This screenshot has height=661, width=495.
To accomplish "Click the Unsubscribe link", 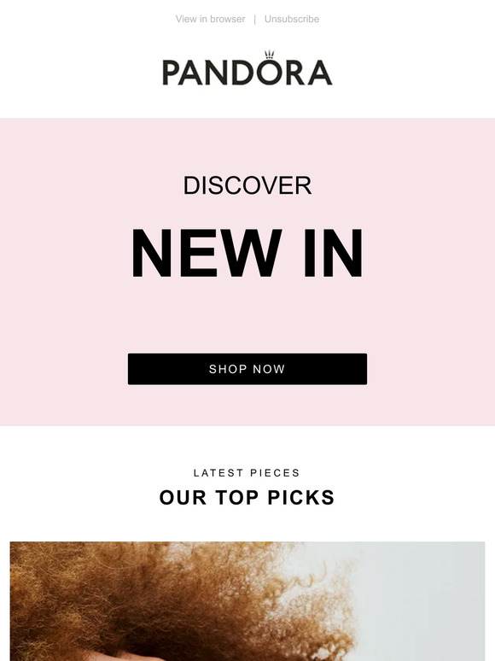I will click(292, 19).
